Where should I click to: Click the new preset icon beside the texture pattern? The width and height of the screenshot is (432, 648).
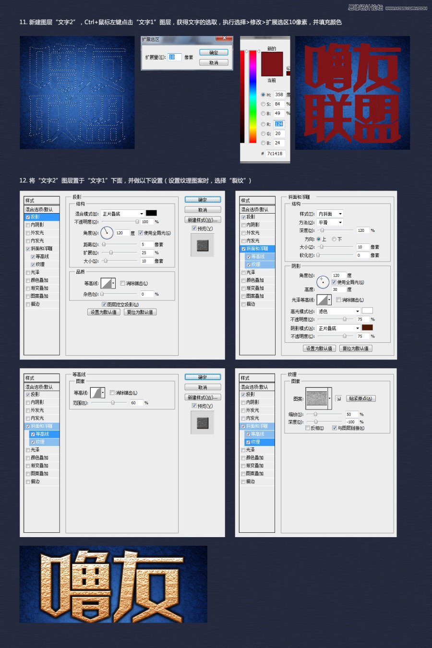pos(338,398)
